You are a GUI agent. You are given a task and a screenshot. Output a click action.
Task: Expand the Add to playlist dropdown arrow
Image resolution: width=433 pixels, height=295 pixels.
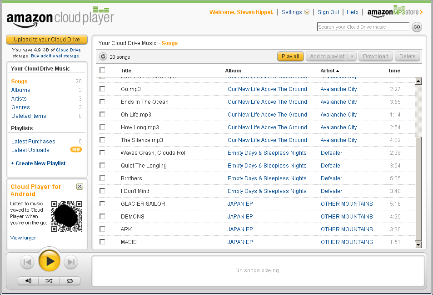click(352, 56)
